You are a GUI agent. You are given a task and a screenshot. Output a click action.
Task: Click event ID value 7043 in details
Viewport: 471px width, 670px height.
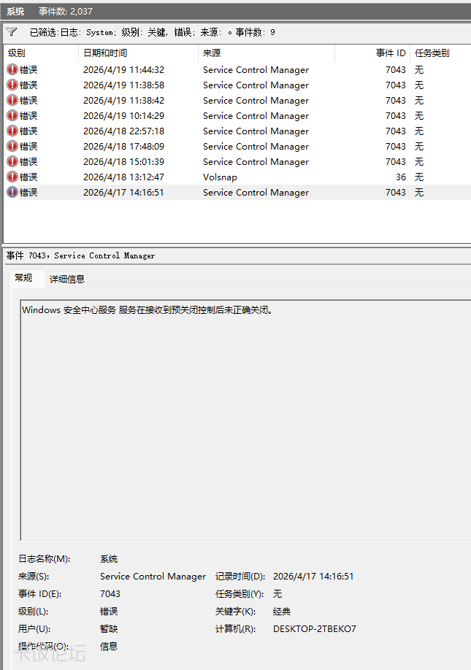[110, 594]
